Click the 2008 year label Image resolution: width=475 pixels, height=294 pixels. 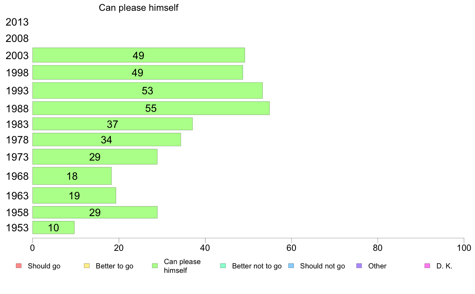tap(17, 38)
